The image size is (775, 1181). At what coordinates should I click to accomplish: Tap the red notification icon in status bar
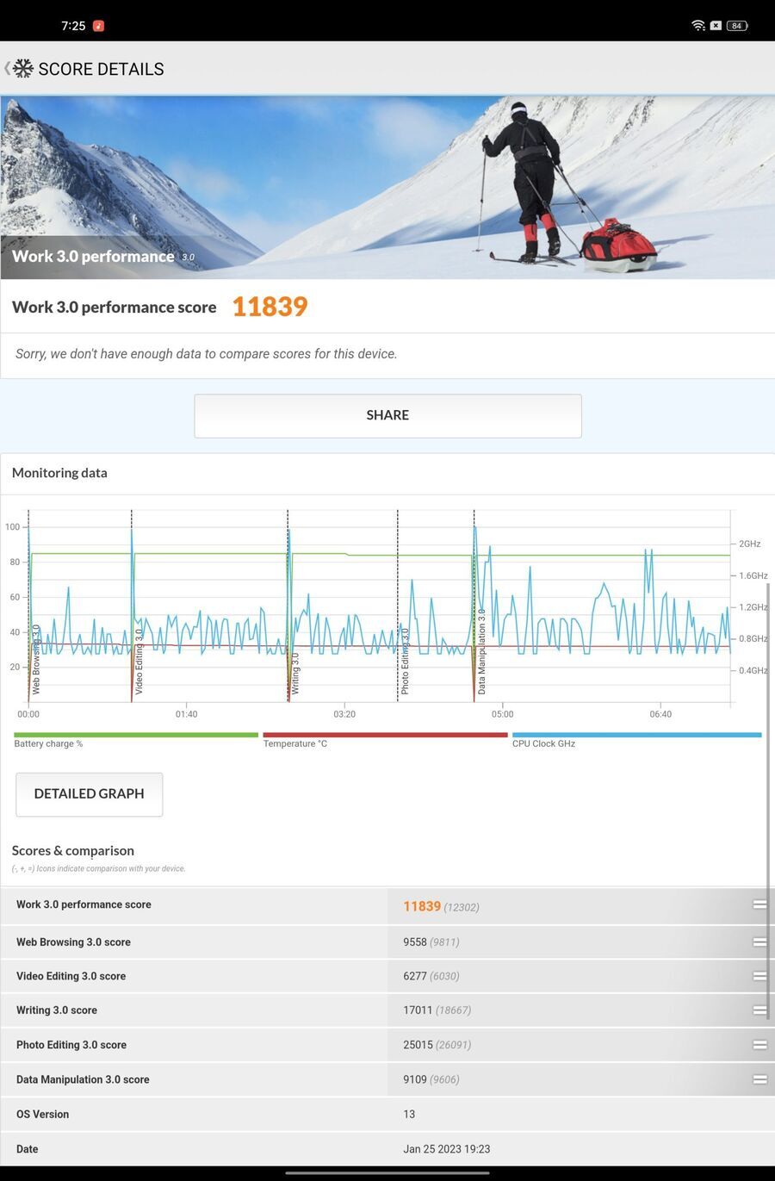tap(98, 26)
